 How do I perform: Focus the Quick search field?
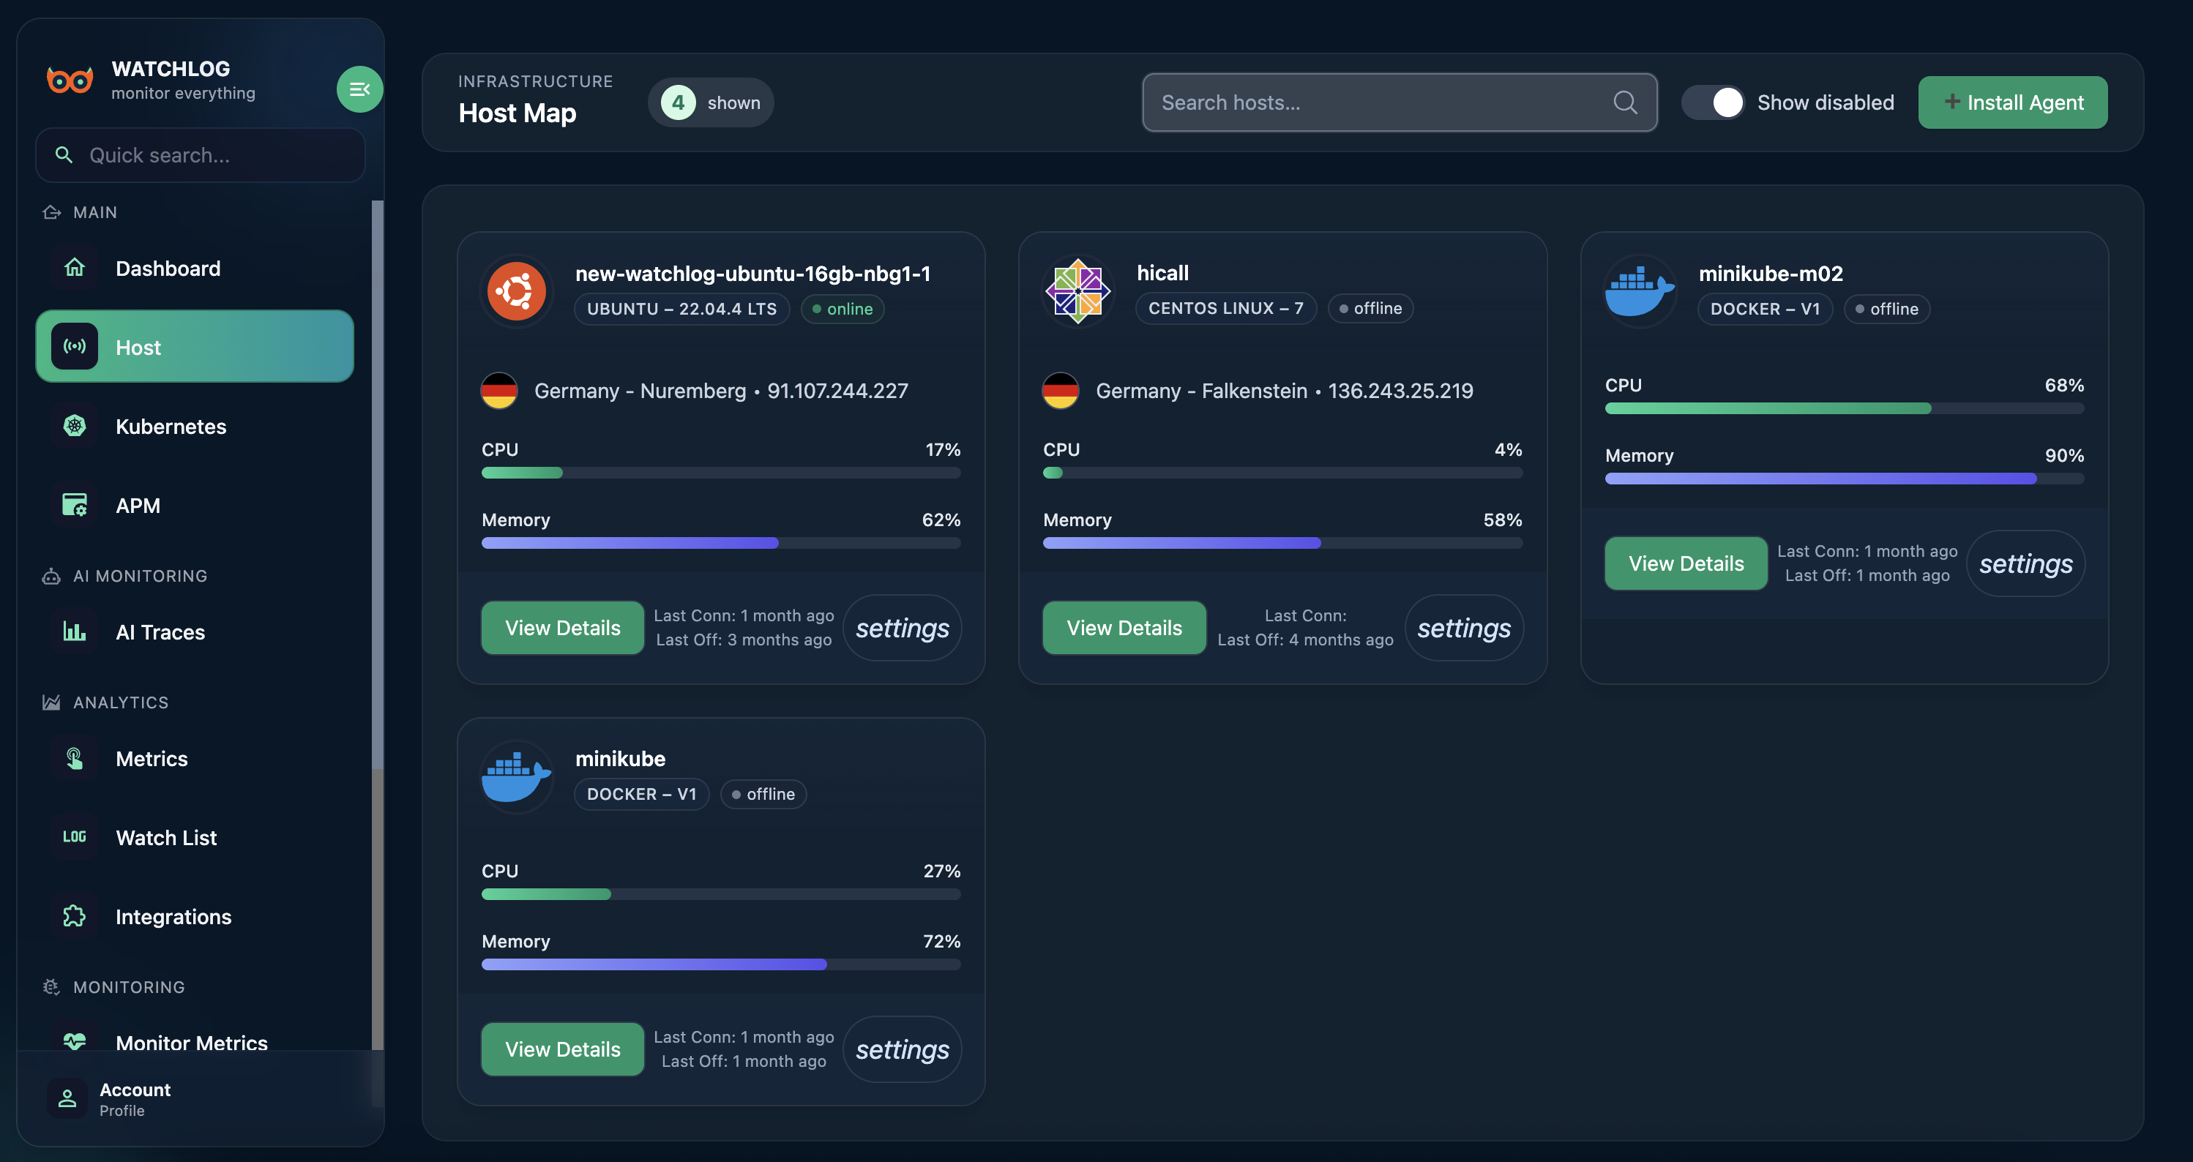pyautogui.click(x=200, y=155)
